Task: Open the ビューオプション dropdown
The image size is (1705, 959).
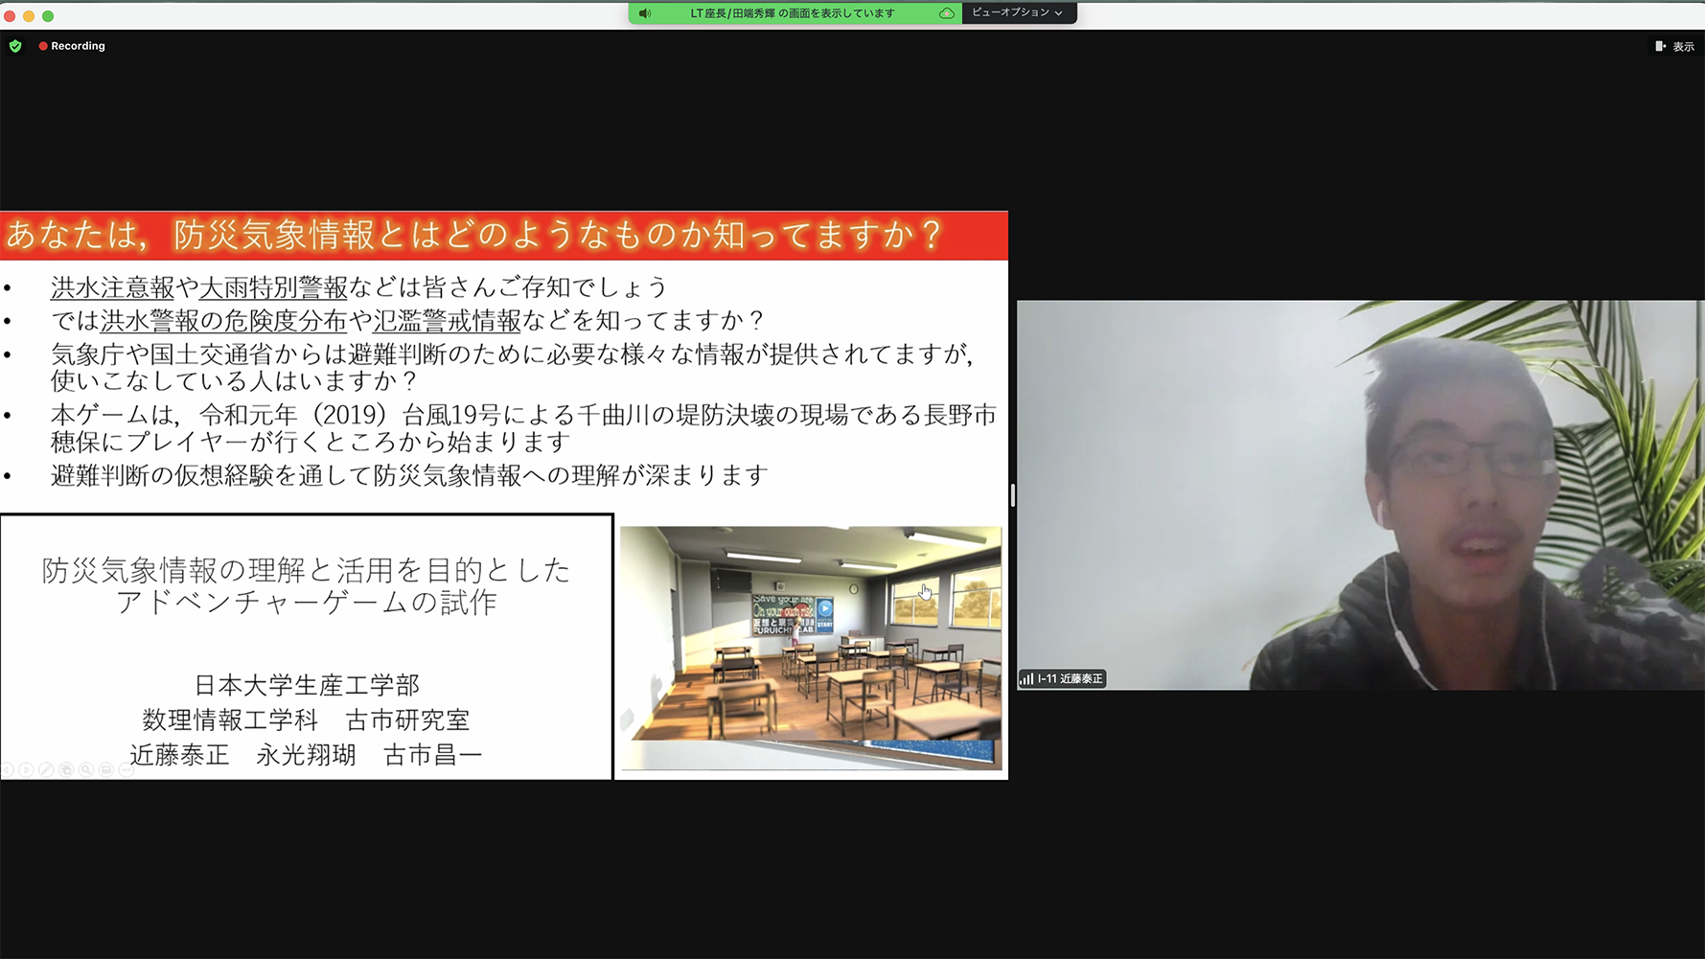Action: click(x=1018, y=12)
